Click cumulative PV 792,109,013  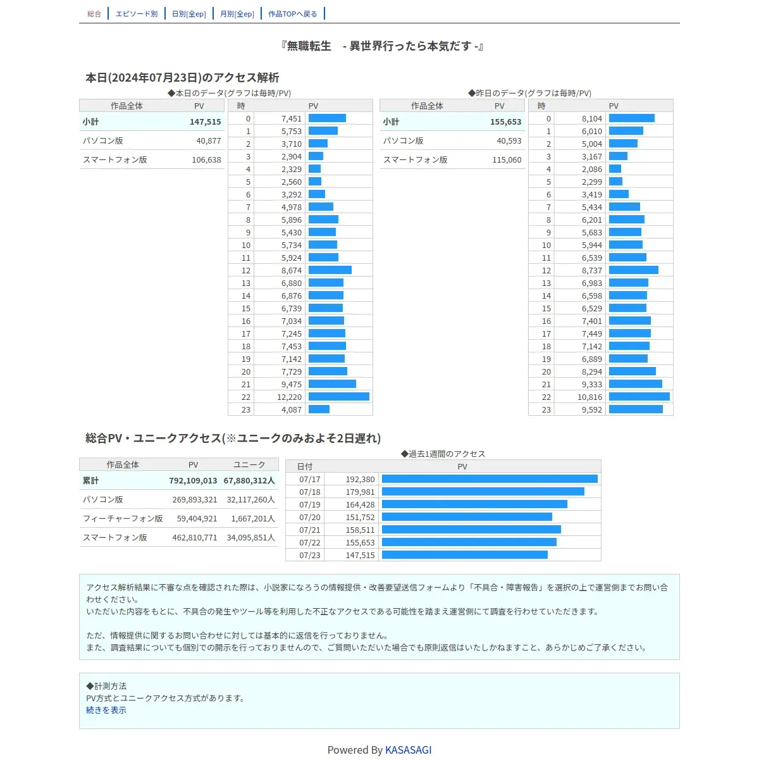tap(194, 481)
